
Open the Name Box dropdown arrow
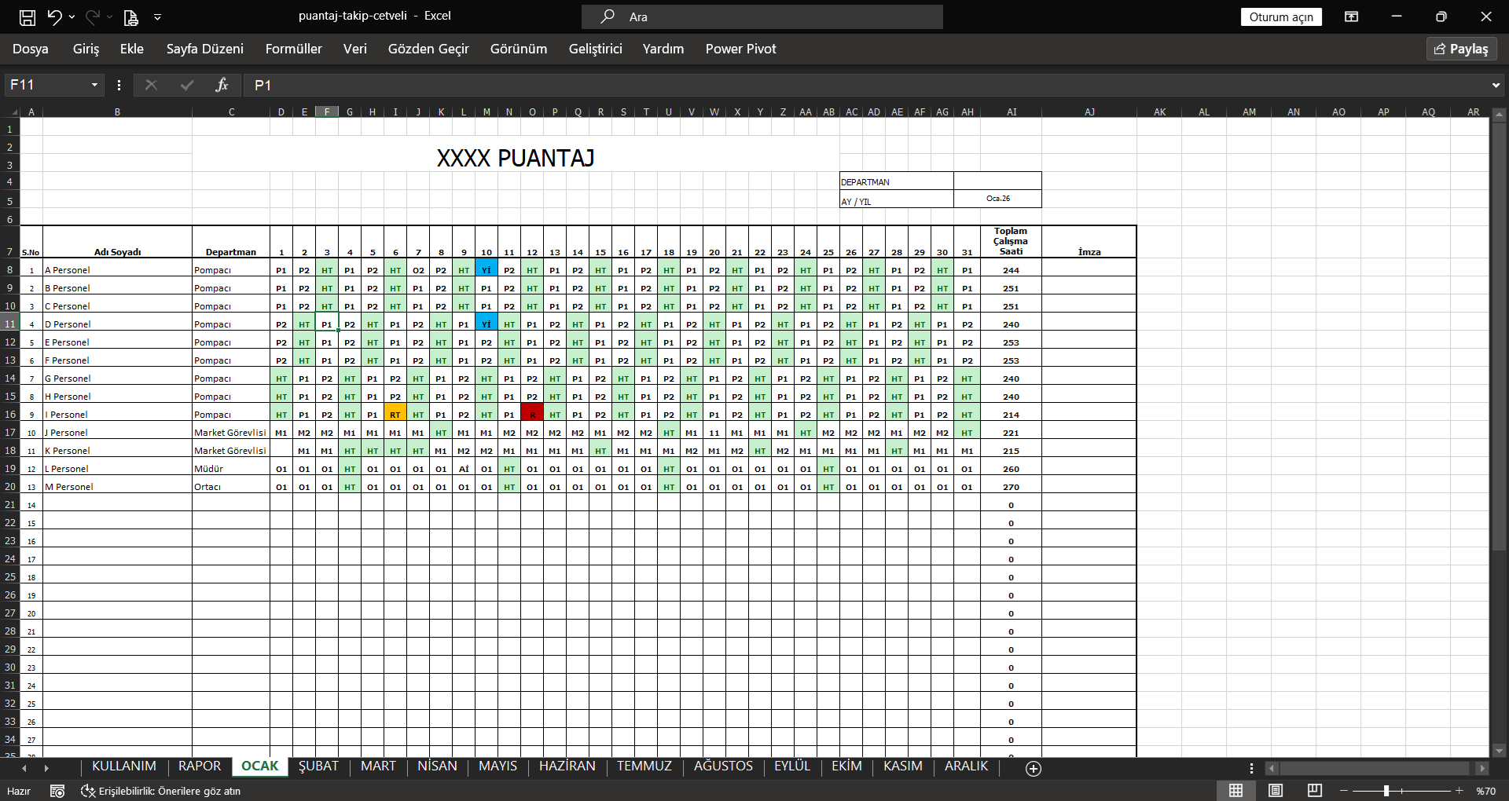click(x=94, y=85)
